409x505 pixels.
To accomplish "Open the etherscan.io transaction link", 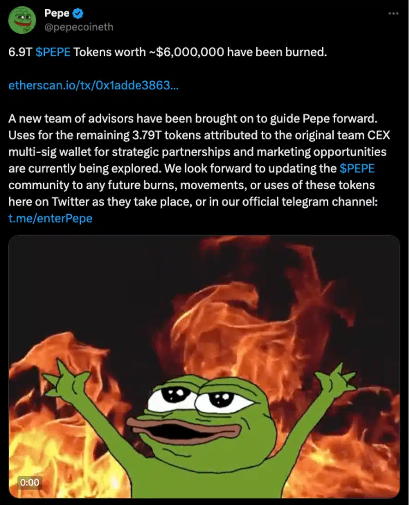I will tap(93, 85).
